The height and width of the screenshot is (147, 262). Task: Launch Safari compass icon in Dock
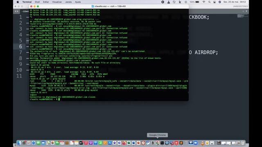(x=34, y=143)
